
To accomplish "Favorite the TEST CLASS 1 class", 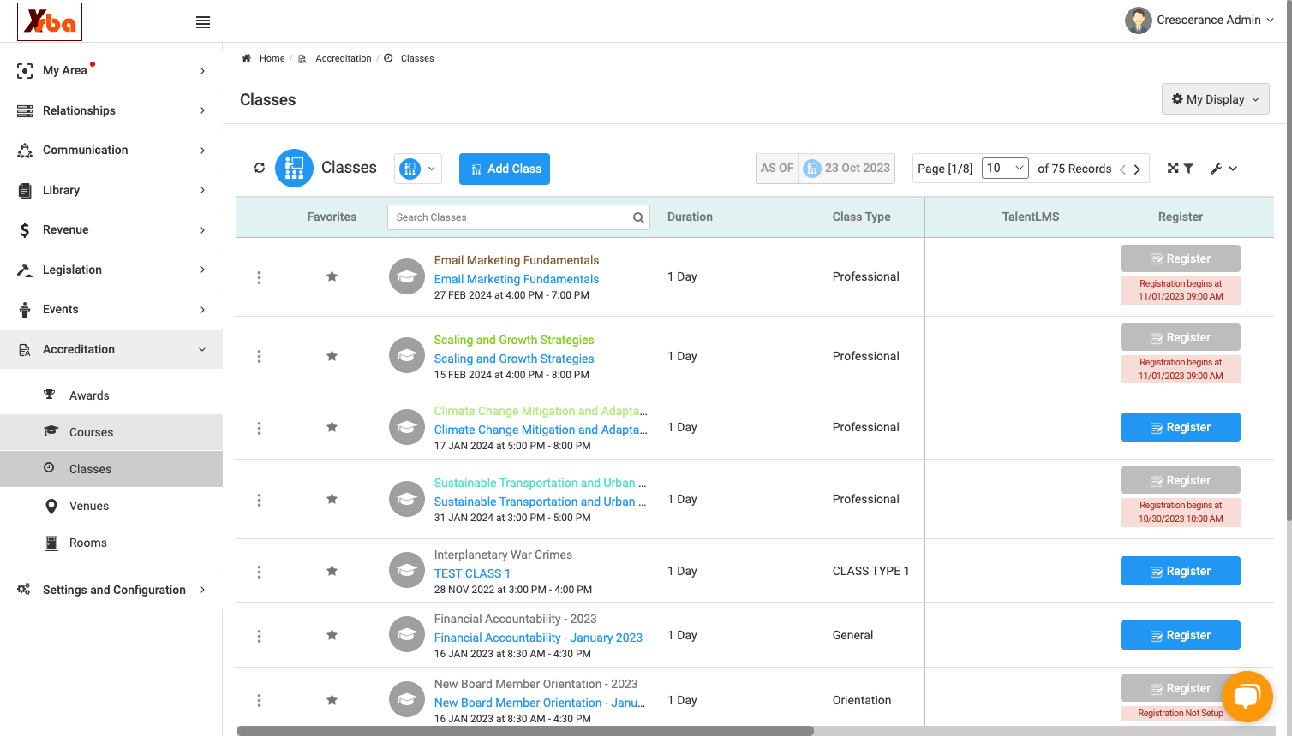I will point(332,571).
